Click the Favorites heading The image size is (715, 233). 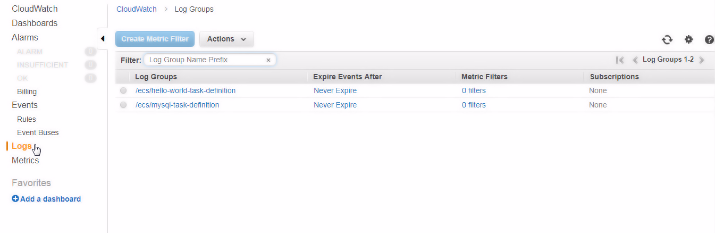(x=31, y=183)
